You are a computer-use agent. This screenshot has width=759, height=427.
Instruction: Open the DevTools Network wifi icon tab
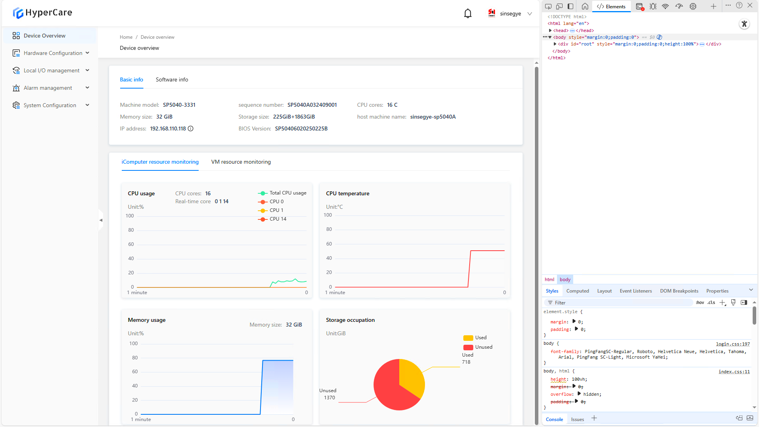pyautogui.click(x=665, y=6)
